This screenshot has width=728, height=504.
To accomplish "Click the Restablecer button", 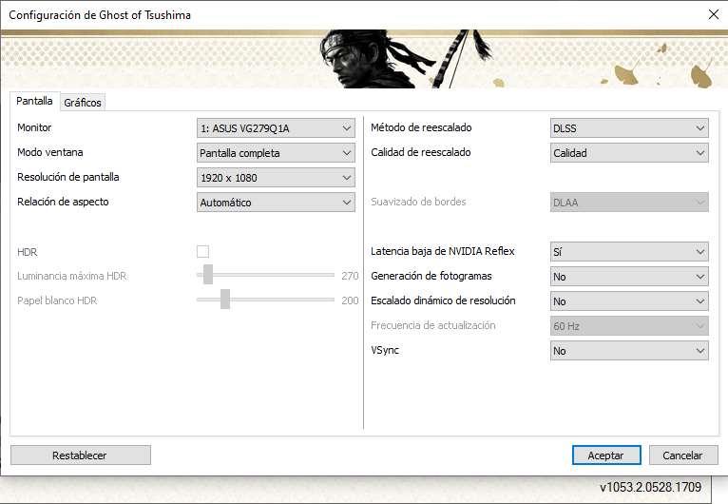I will point(81,456).
